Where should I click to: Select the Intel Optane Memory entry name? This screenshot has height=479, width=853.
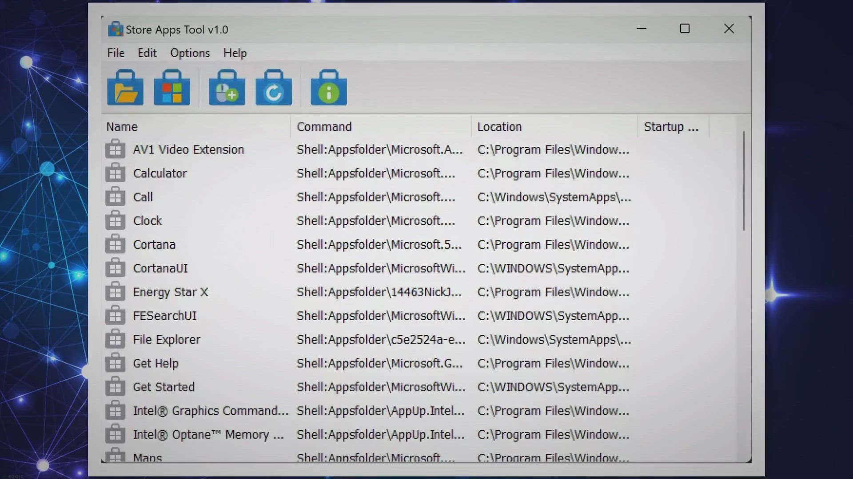pos(208,434)
